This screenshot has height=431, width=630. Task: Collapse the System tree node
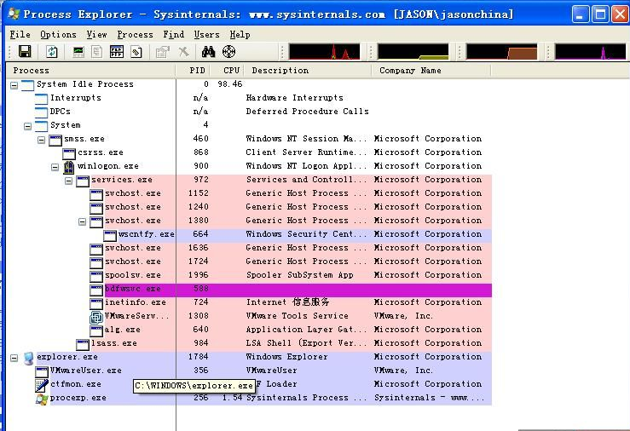(x=28, y=126)
